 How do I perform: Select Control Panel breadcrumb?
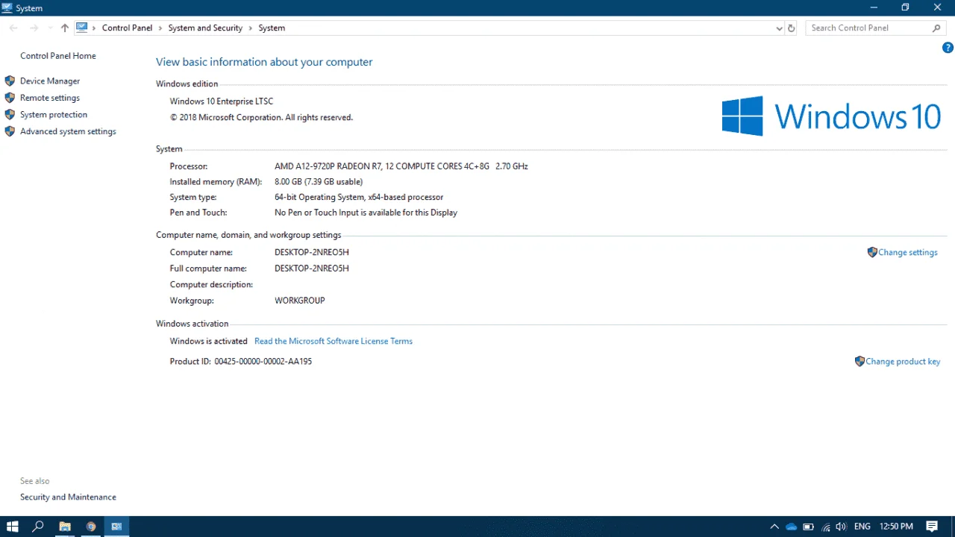point(127,28)
